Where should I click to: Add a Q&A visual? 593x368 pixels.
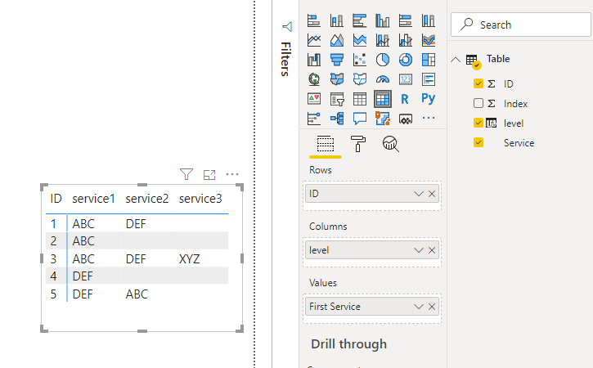coord(360,119)
